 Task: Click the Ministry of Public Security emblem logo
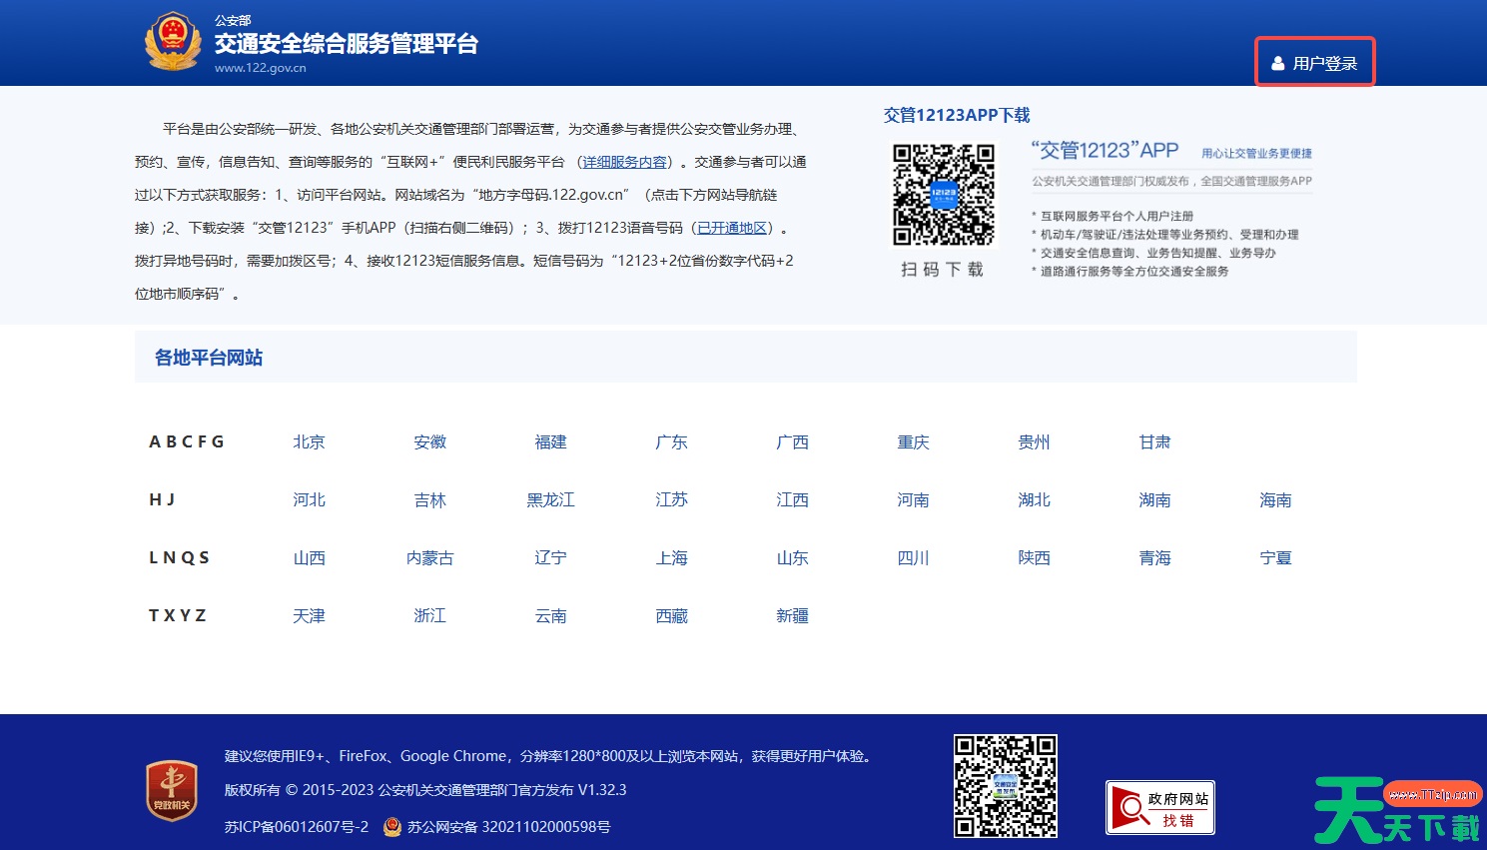tap(172, 42)
